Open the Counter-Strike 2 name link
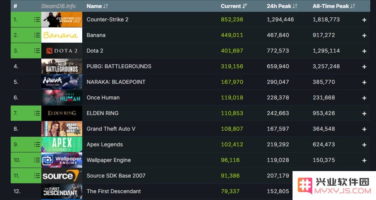The width and height of the screenshot is (376, 200). pos(107,19)
